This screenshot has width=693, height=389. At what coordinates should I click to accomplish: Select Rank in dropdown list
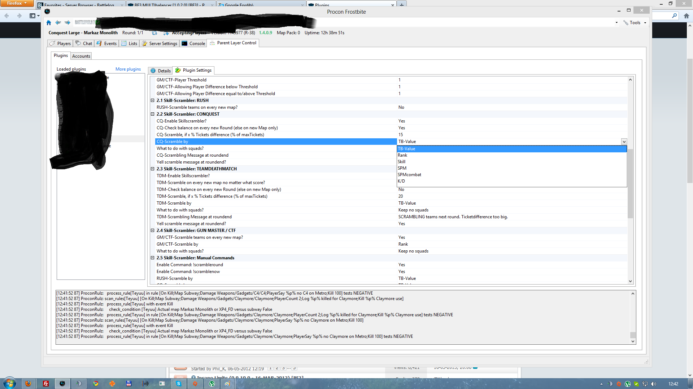point(512,155)
